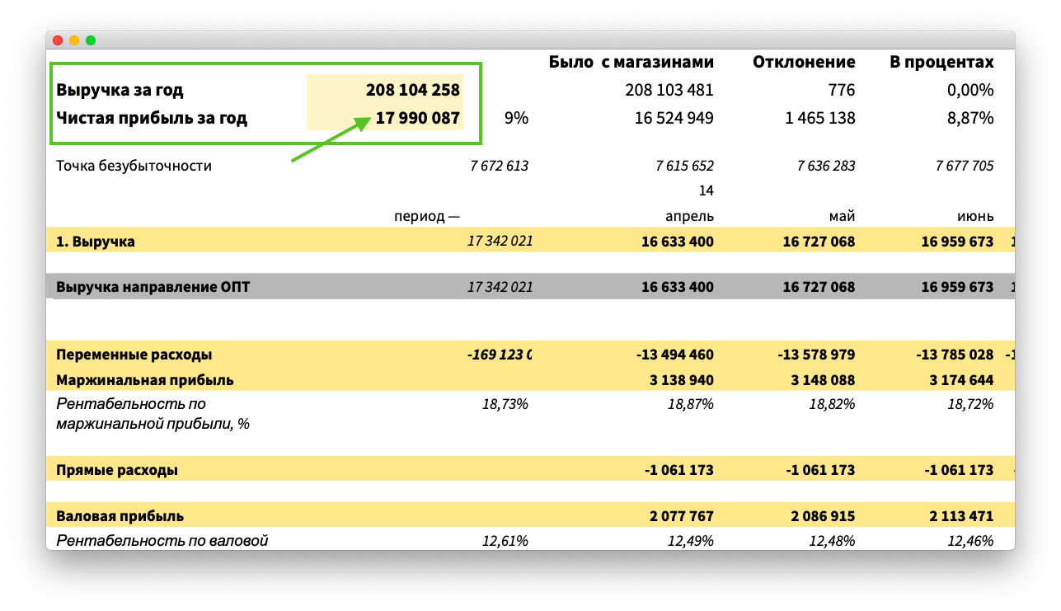The height and width of the screenshot is (611, 1061).
Task: Click the "Точка безубыточности" row label
Action: [x=134, y=166]
